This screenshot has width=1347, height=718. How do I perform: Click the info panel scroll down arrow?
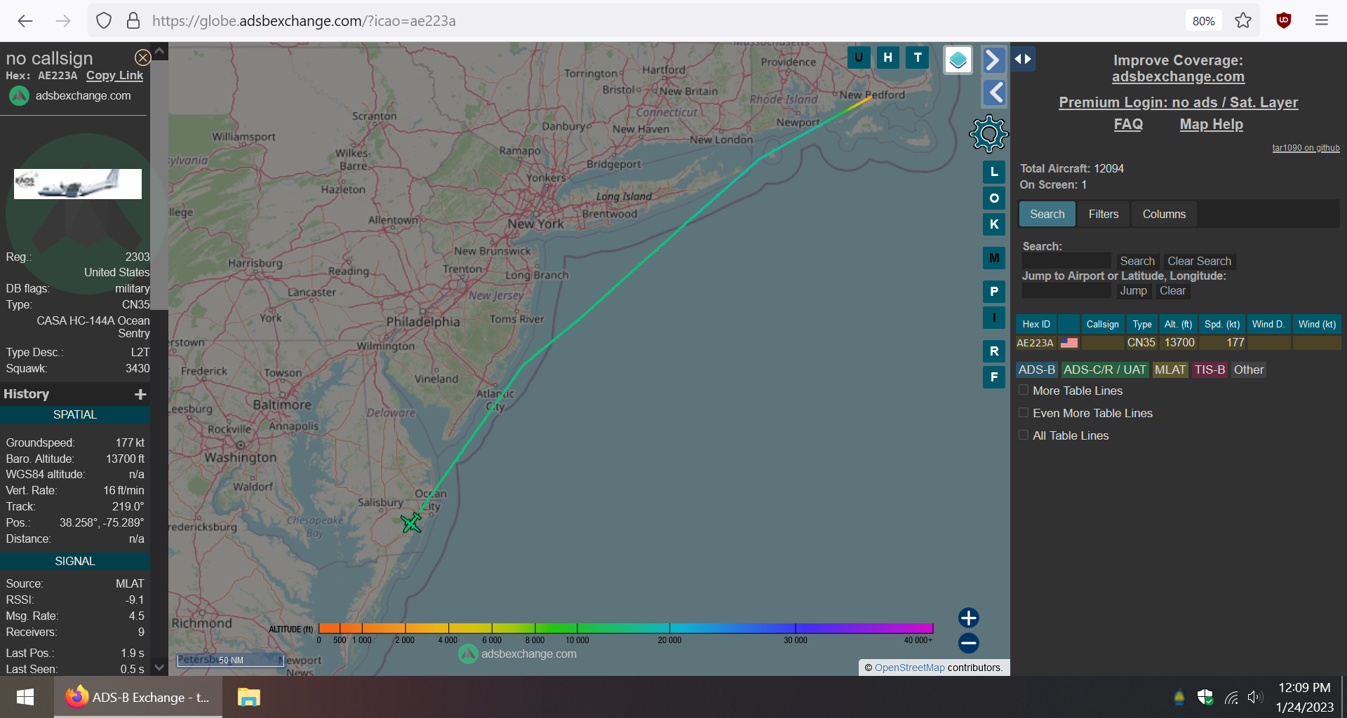[x=159, y=668]
